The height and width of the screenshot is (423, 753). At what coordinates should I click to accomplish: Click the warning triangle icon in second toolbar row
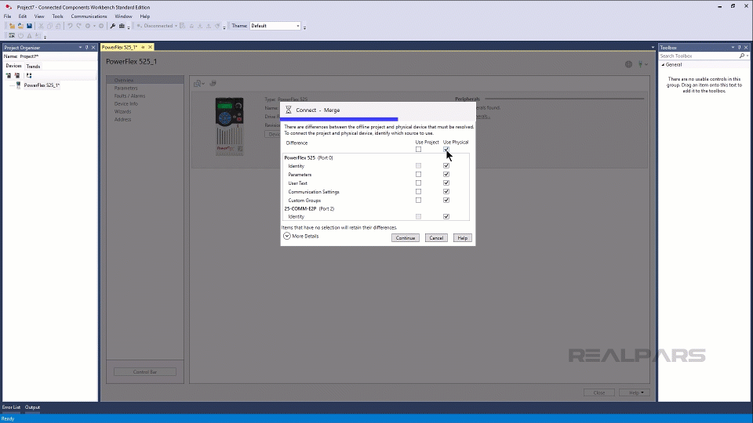[29, 35]
